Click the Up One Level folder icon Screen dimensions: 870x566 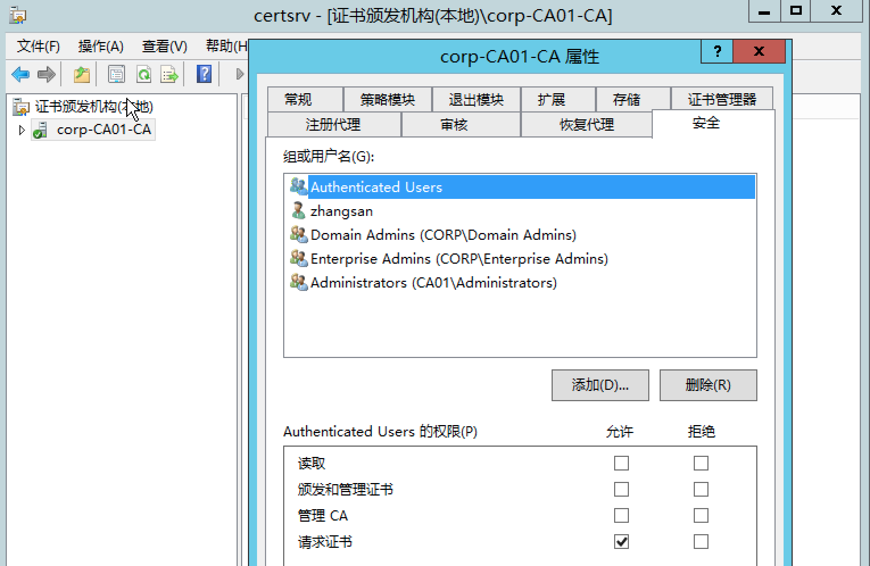(82, 74)
